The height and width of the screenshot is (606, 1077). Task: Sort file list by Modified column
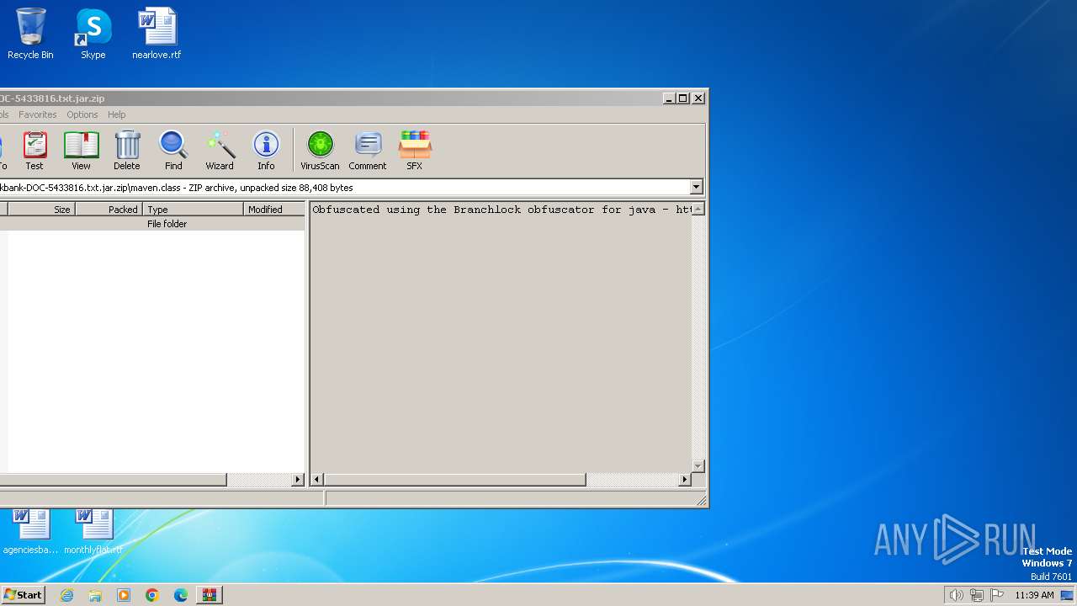click(274, 210)
